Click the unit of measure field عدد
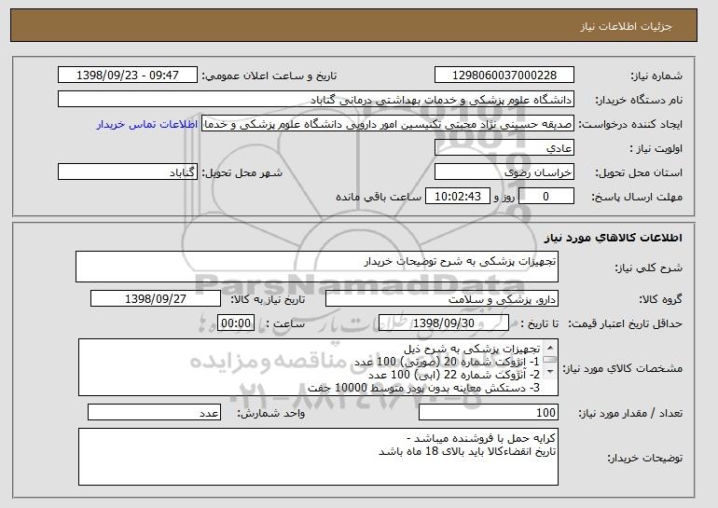 coord(154,412)
